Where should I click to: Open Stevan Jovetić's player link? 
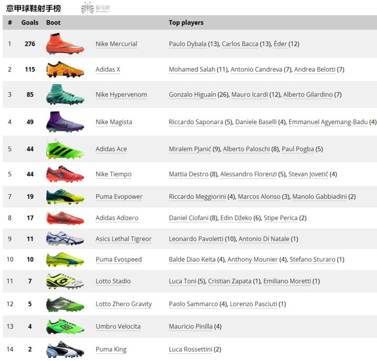(308, 174)
